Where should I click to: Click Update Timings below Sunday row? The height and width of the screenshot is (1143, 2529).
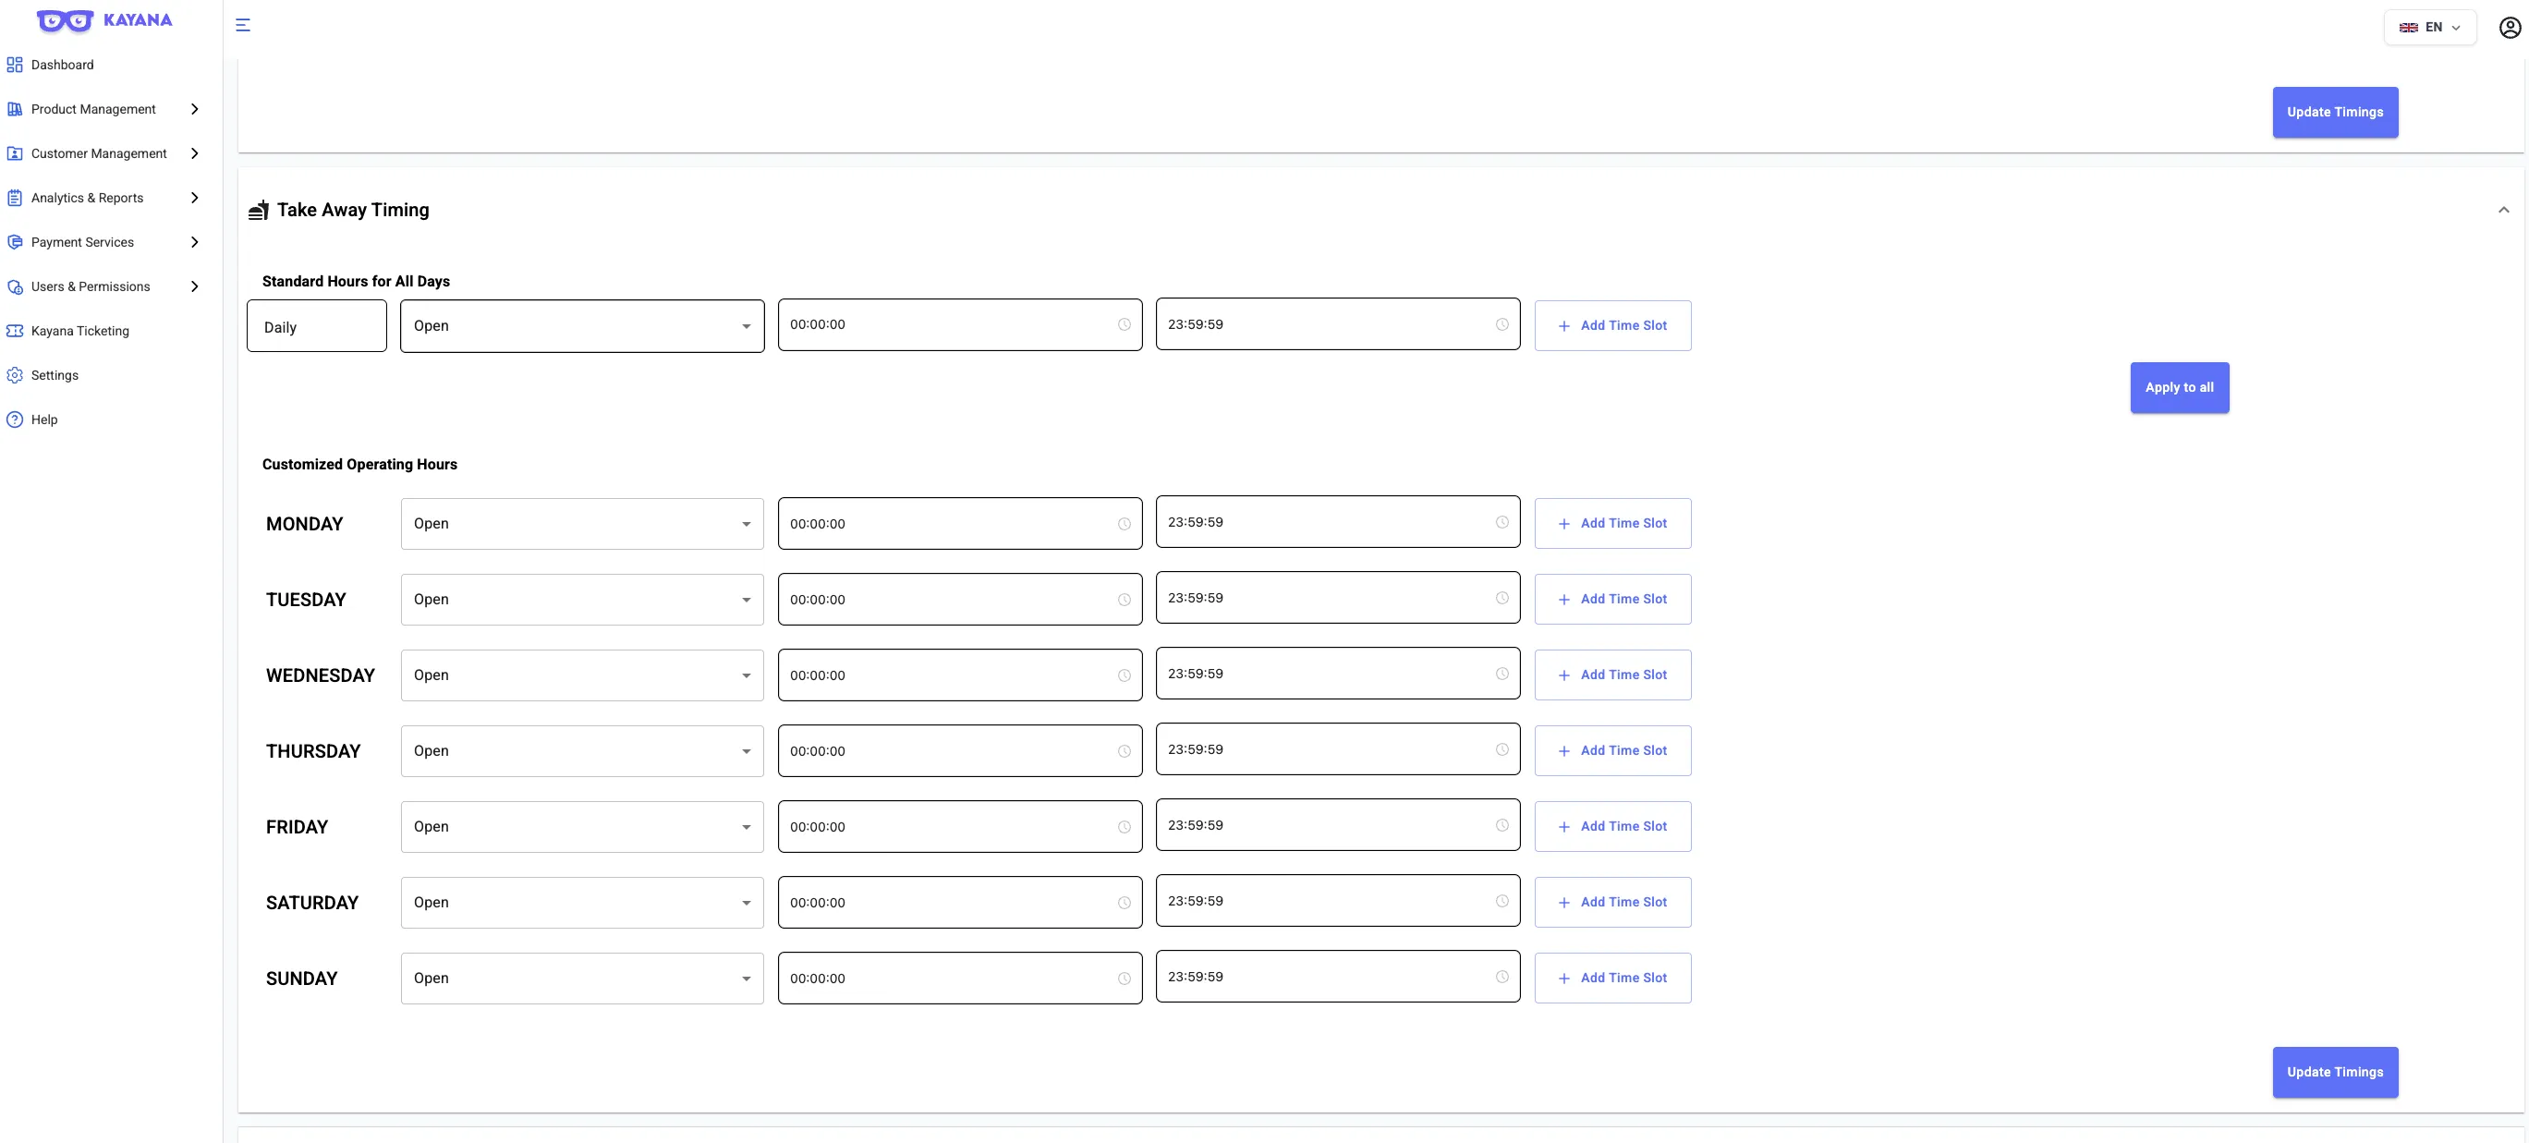[x=2335, y=1072]
